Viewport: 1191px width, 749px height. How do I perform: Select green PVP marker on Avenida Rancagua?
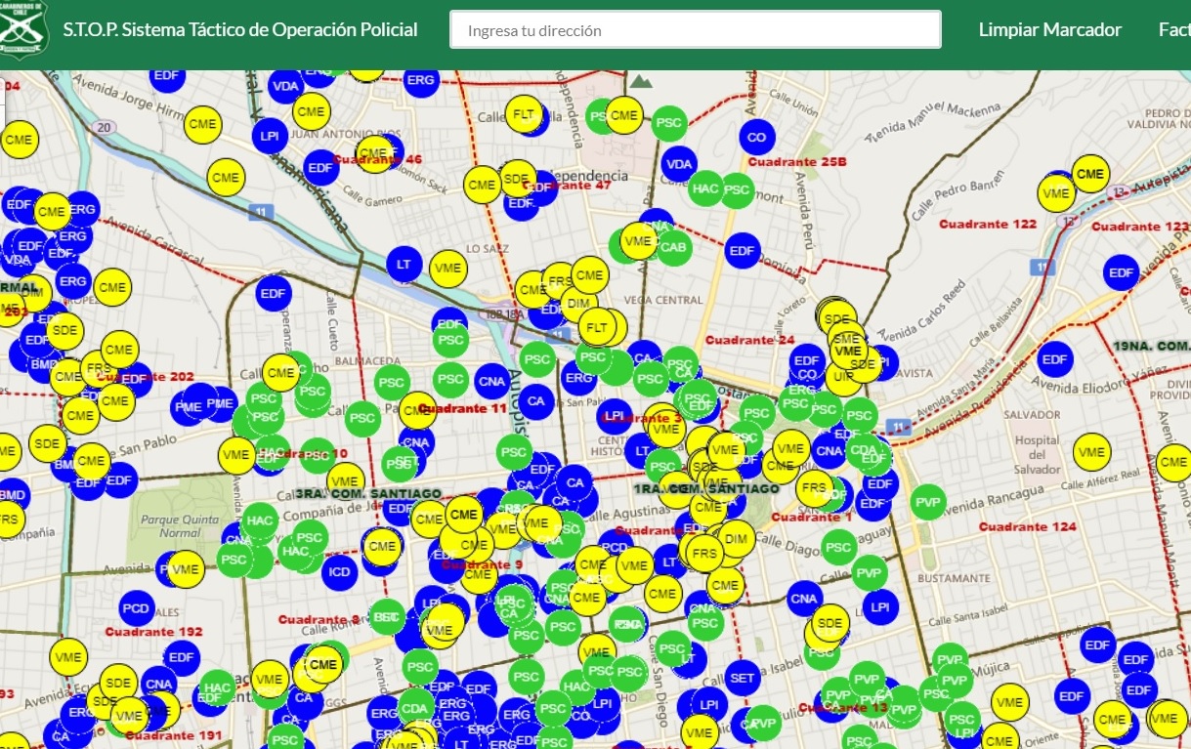click(928, 503)
